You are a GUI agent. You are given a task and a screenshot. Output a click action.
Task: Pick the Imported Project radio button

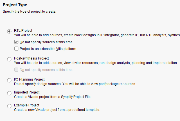[9, 93]
